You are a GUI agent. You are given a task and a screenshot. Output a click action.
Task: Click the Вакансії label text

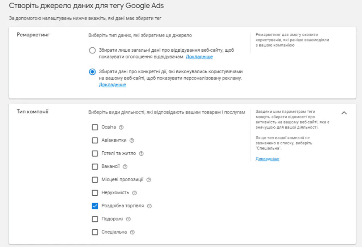(110, 166)
